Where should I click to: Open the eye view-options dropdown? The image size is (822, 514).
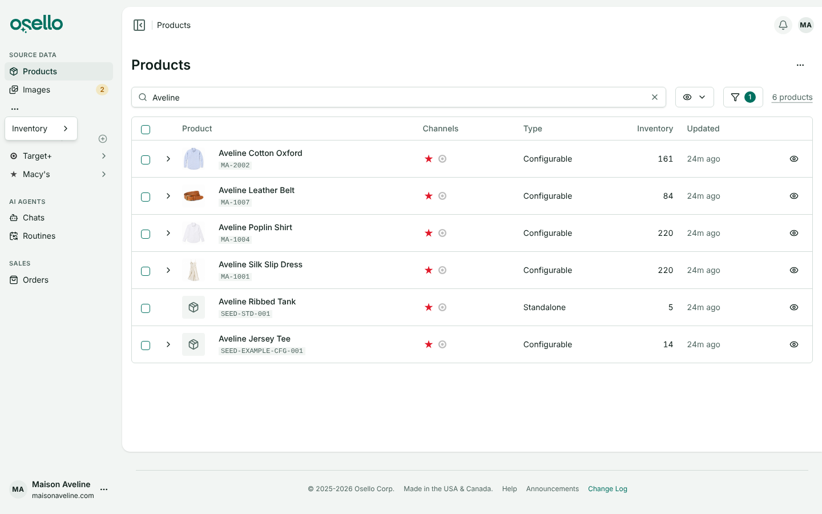[x=695, y=97]
